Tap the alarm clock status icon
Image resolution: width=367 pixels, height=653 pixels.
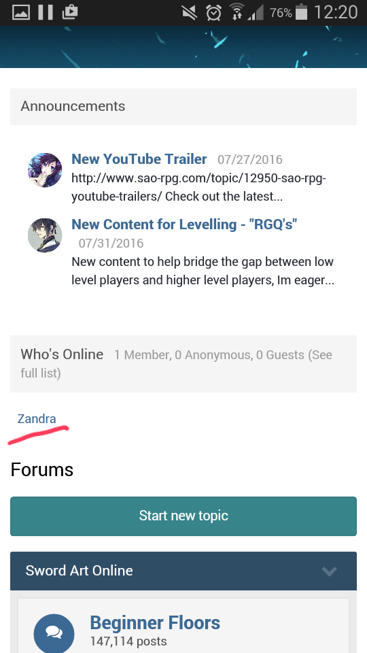(213, 13)
